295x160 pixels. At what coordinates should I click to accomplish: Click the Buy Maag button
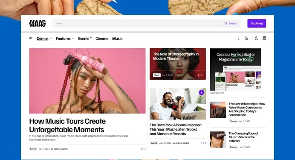257,23
